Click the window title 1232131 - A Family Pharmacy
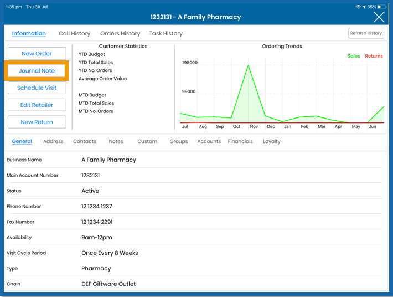 coord(195,17)
